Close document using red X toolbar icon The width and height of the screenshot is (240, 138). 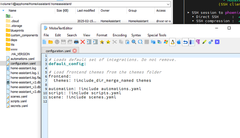click(83, 42)
